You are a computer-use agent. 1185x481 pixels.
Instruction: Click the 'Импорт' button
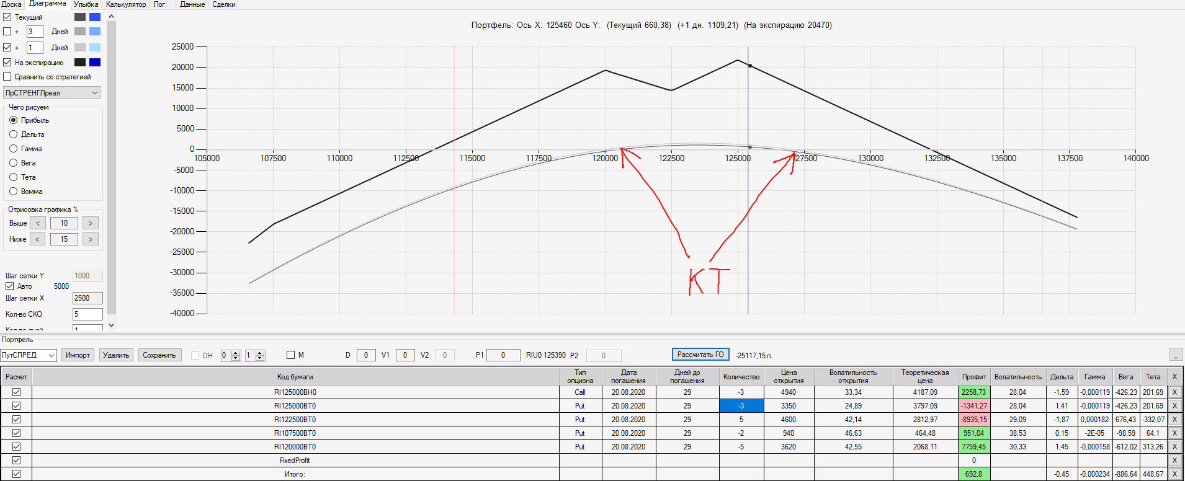click(78, 355)
